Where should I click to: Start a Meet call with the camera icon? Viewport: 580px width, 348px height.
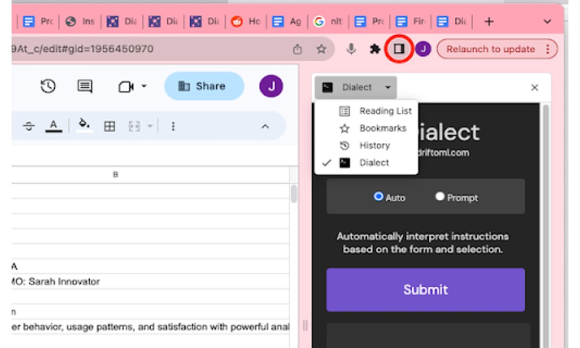pos(126,86)
